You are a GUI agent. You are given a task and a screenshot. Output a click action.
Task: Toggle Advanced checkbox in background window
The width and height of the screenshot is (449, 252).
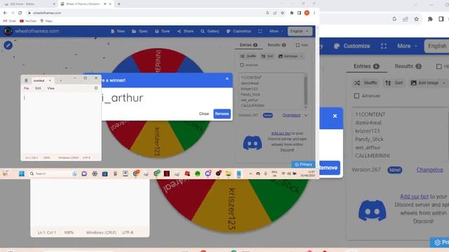356,96
